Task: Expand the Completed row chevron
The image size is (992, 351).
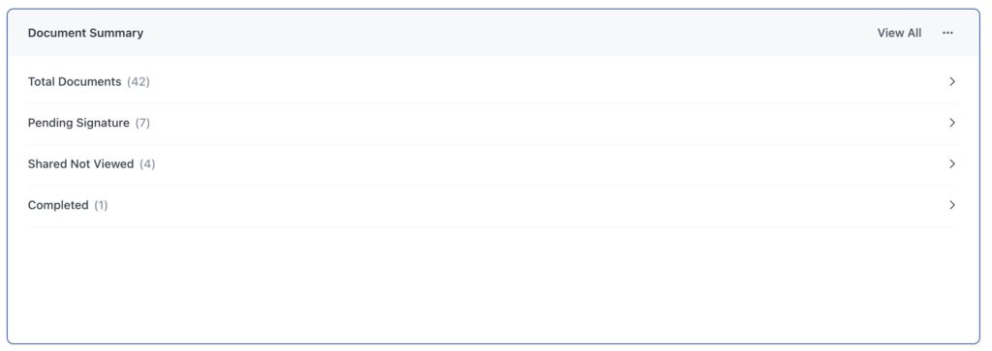Action: 952,205
